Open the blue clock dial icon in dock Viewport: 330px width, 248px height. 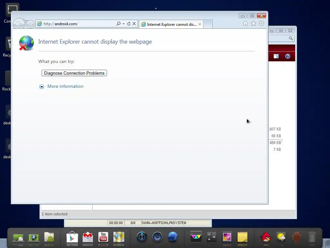point(142,237)
